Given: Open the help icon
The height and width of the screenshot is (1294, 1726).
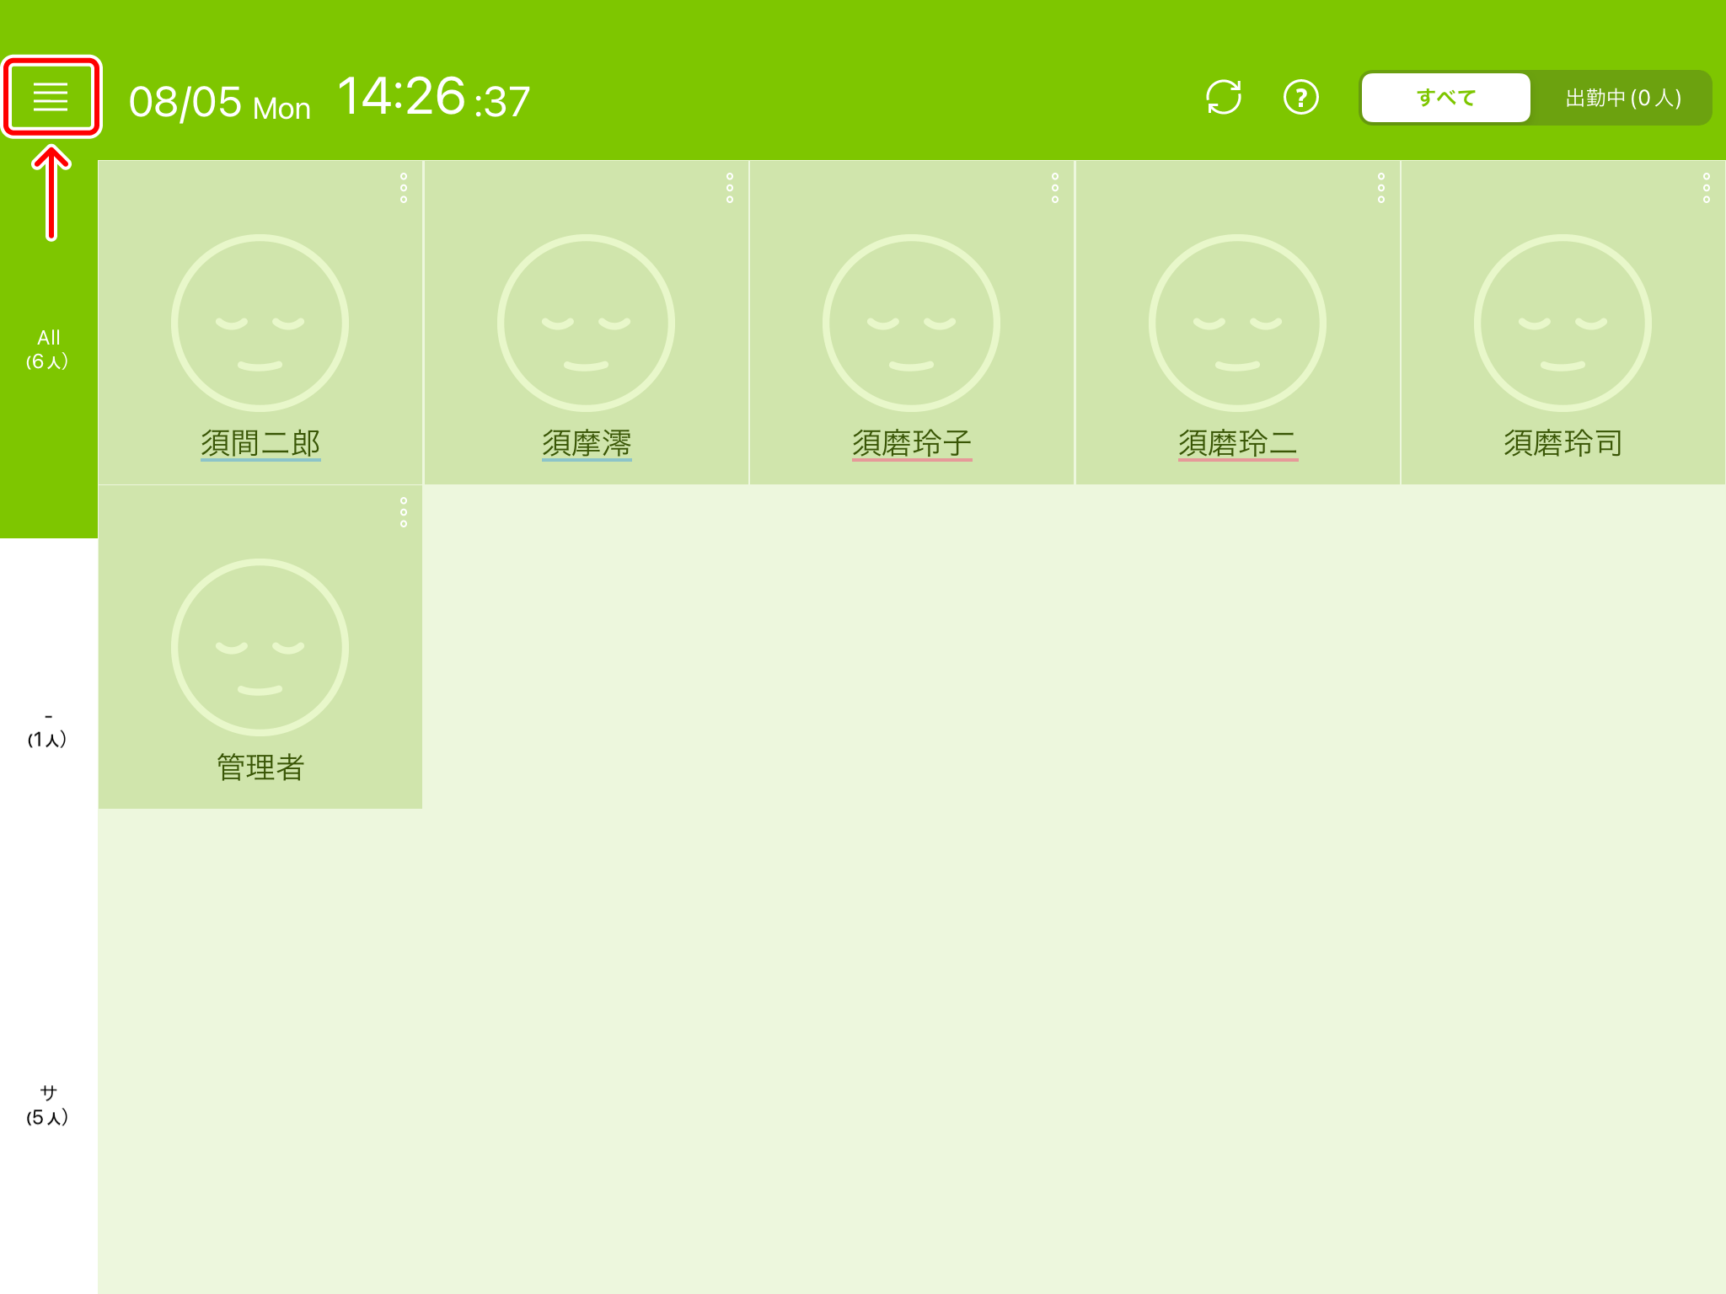Looking at the screenshot, I should click(1300, 97).
